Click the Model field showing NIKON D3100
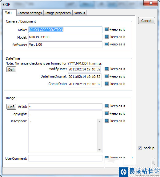160x177 pixels. (65, 37)
